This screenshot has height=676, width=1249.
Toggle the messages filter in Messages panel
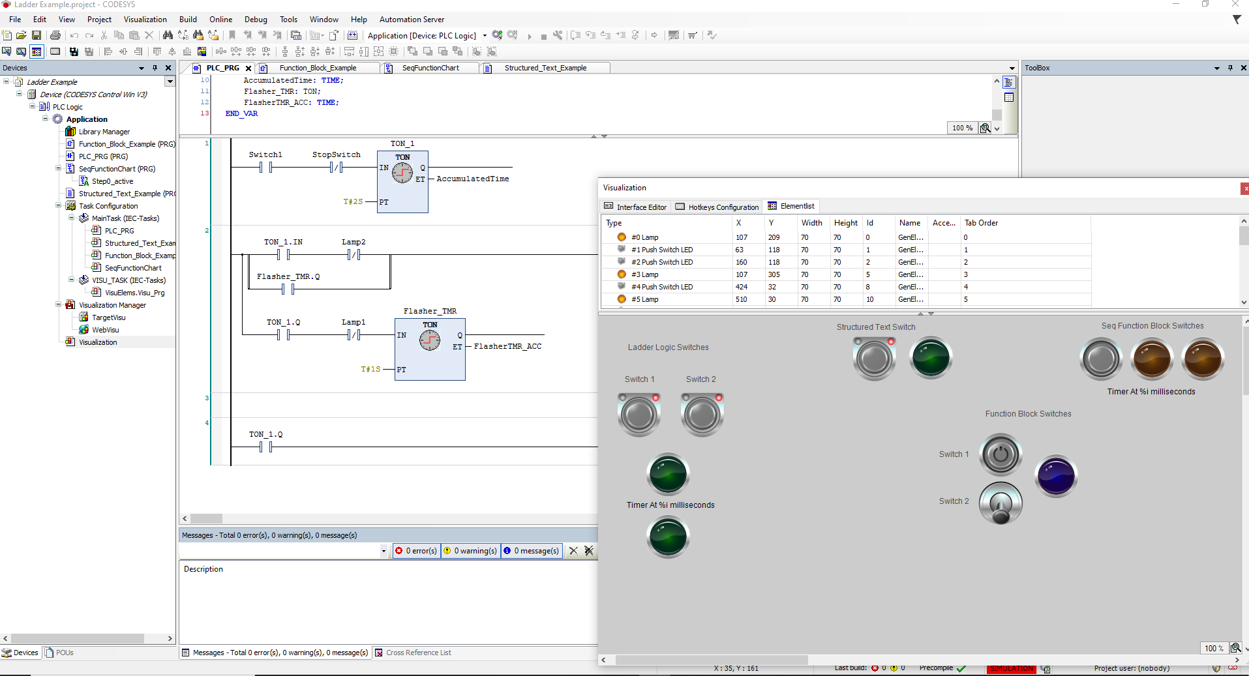click(532, 551)
